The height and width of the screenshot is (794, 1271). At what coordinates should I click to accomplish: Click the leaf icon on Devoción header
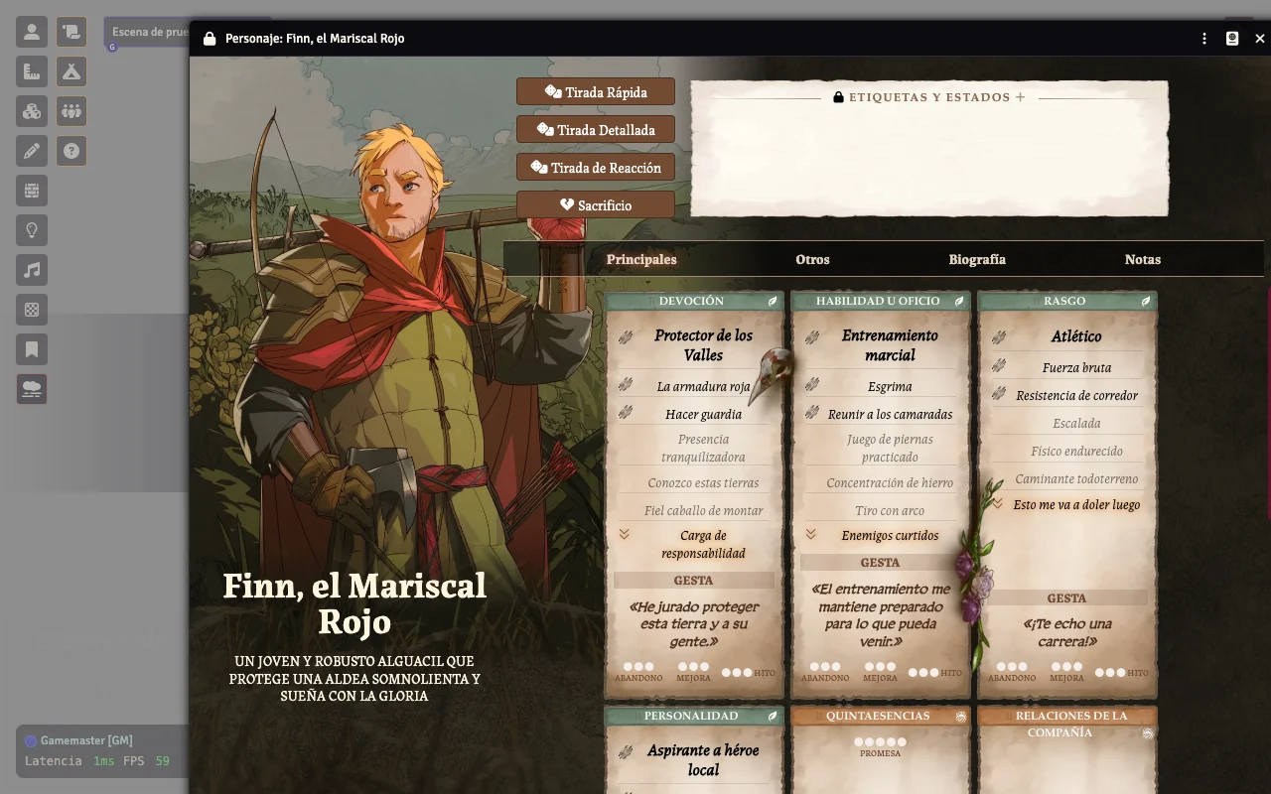click(x=772, y=301)
